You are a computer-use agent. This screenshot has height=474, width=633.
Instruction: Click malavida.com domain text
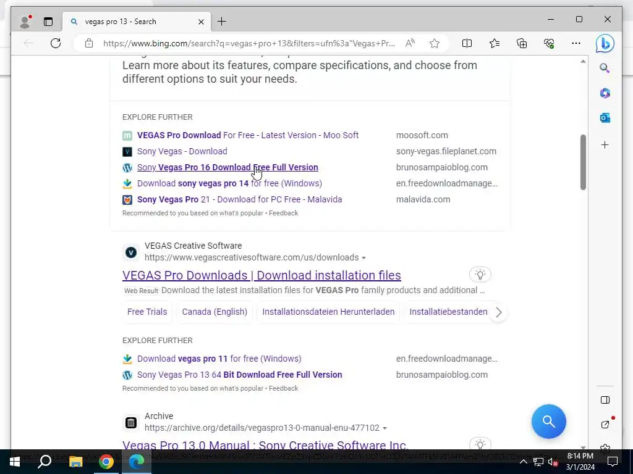[x=423, y=199]
